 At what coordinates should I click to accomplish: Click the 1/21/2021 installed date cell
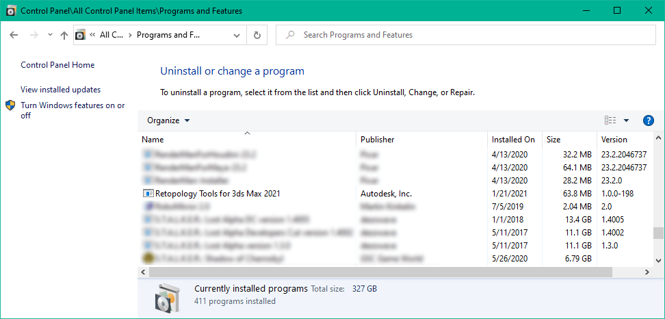coord(509,194)
